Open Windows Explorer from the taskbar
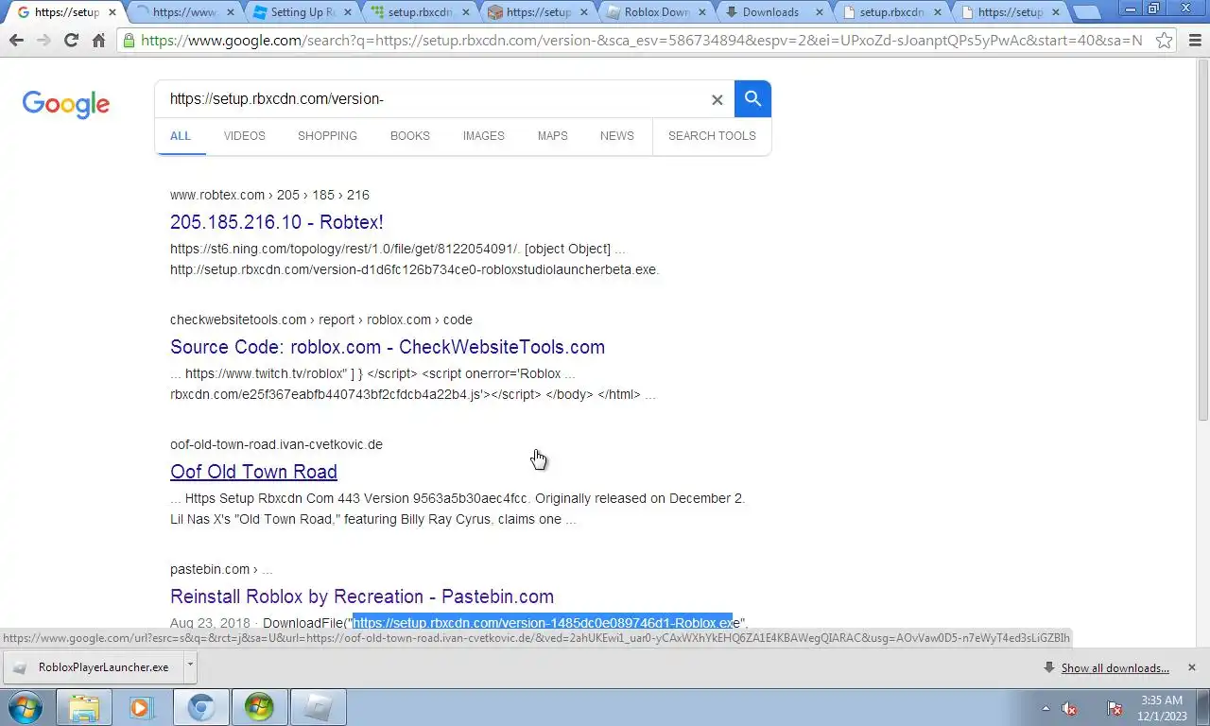Image resolution: width=1210 pixels, height=726 pixels. click(84, 707)
